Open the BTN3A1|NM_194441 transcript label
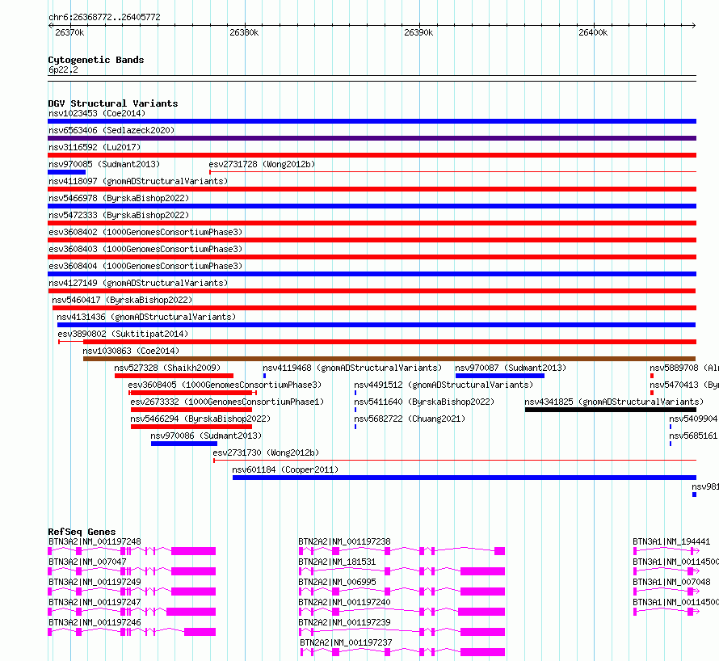This screenshot has width=719, height=661. click(x=671, y=541)
